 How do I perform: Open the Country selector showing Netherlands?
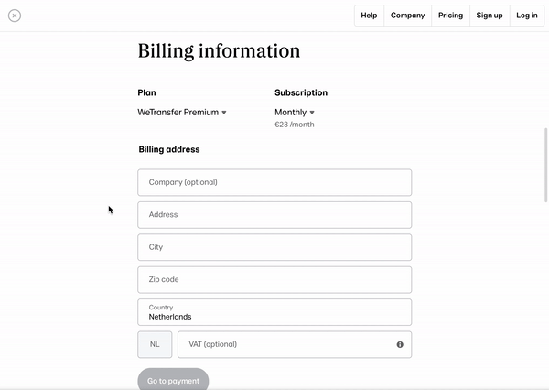pos(274,312)
